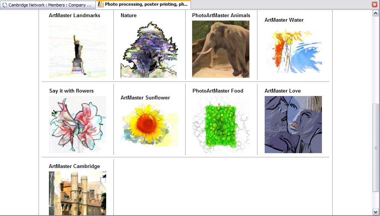Screen dimensions: 380x216
Task: Open the ArtMaster Cambridge heading link
Action: pos(74,166)
